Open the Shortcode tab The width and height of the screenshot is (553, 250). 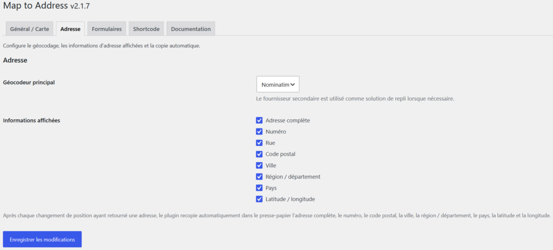tap(146, 29)
